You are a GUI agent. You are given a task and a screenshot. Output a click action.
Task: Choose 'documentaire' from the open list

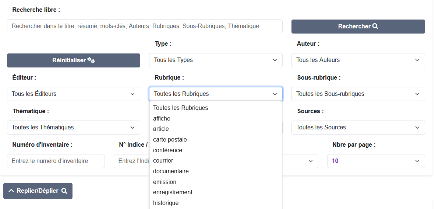[171, 171]
